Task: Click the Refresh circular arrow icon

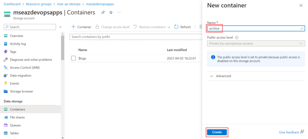Action: click(x=176, y=27)
